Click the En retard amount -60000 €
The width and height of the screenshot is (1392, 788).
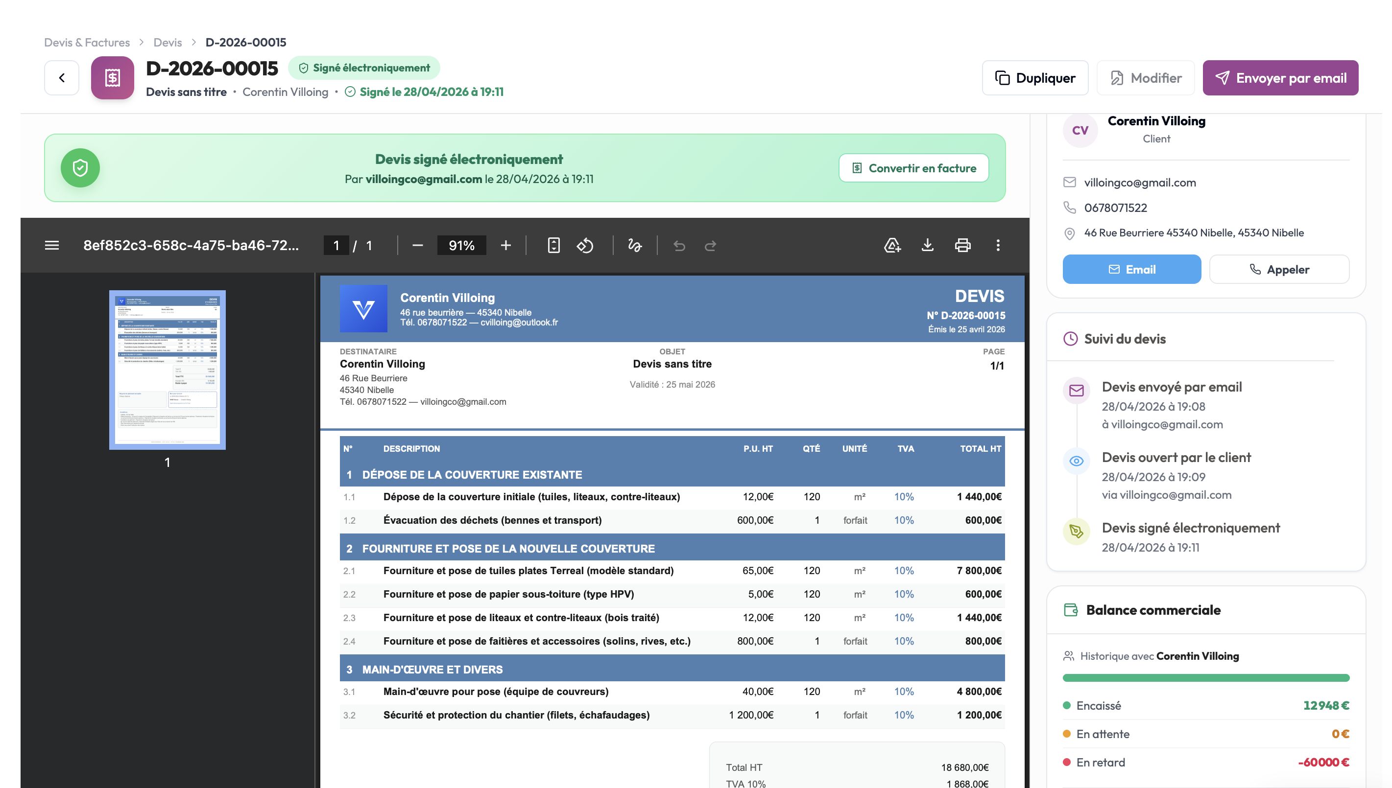click(1323, 763)
